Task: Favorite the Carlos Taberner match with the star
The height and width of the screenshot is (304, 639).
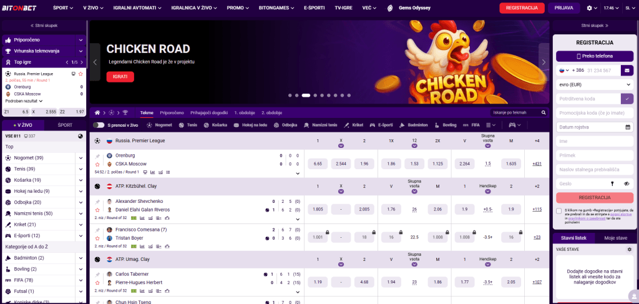Action: click(x=97, y=282)
